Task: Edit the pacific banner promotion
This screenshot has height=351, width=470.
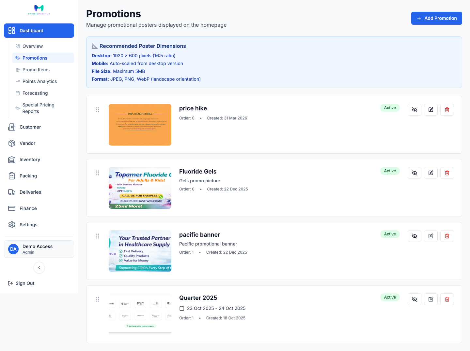Action: click(431, 236)
